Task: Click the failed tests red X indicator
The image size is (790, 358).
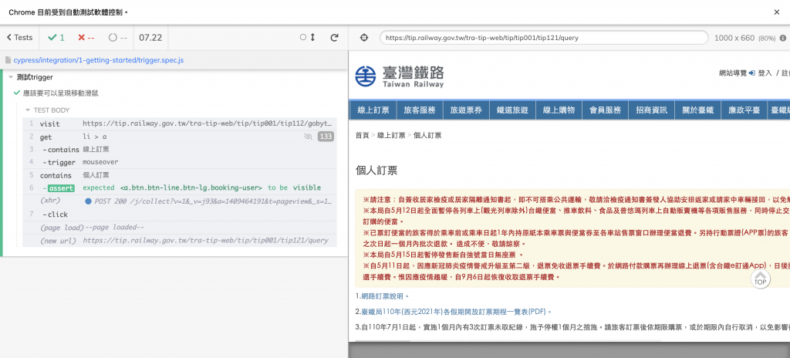Action: (86, 37)
